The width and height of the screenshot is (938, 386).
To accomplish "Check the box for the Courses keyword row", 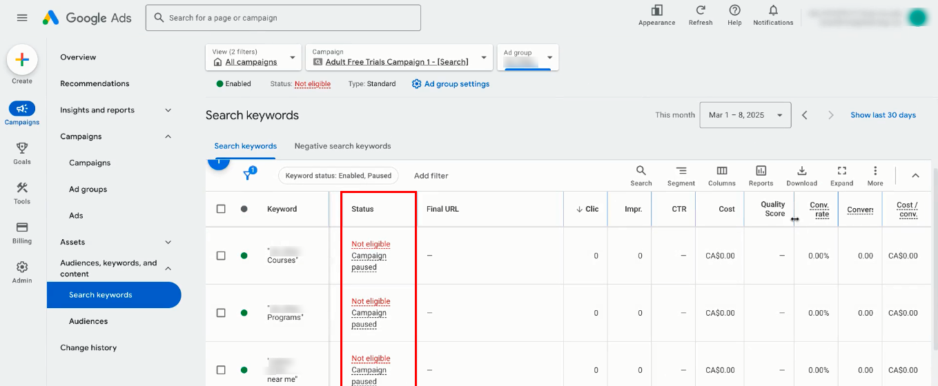I will 221,256.
